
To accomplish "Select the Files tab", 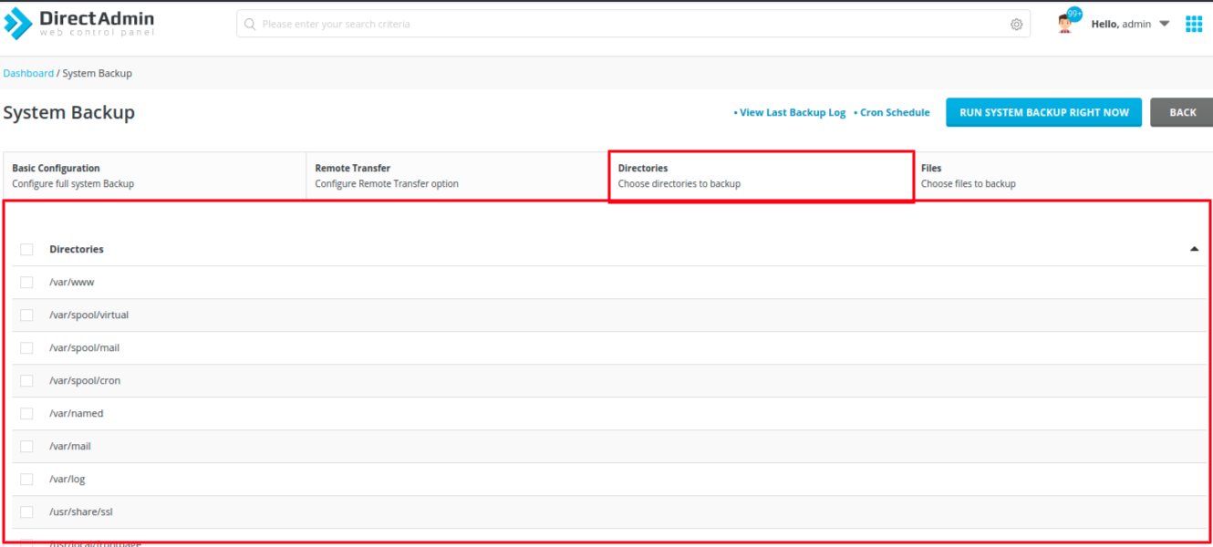I will point(1058,176).
